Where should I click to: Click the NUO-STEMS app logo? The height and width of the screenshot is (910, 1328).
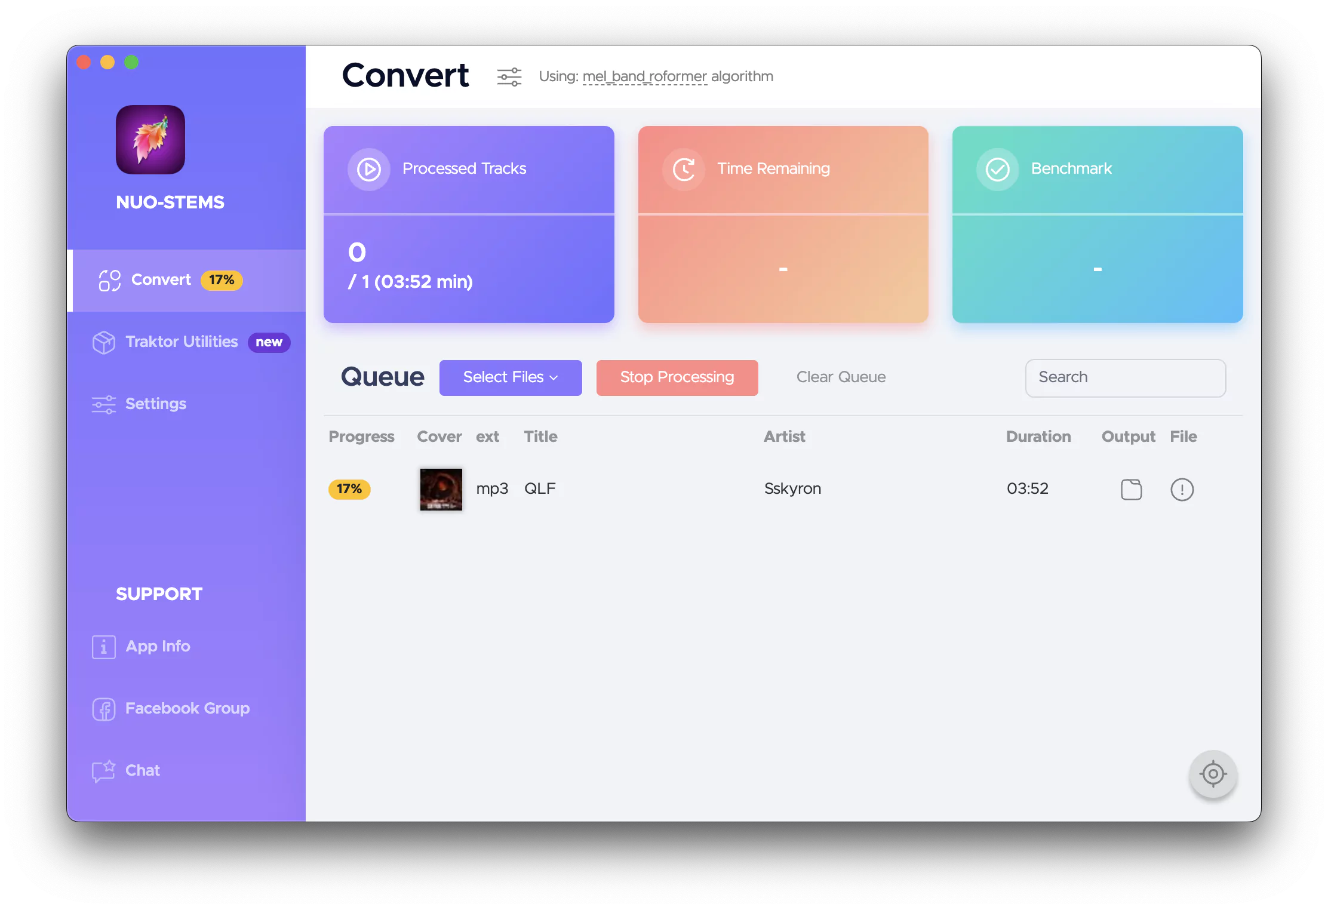(x=150, y=140)
